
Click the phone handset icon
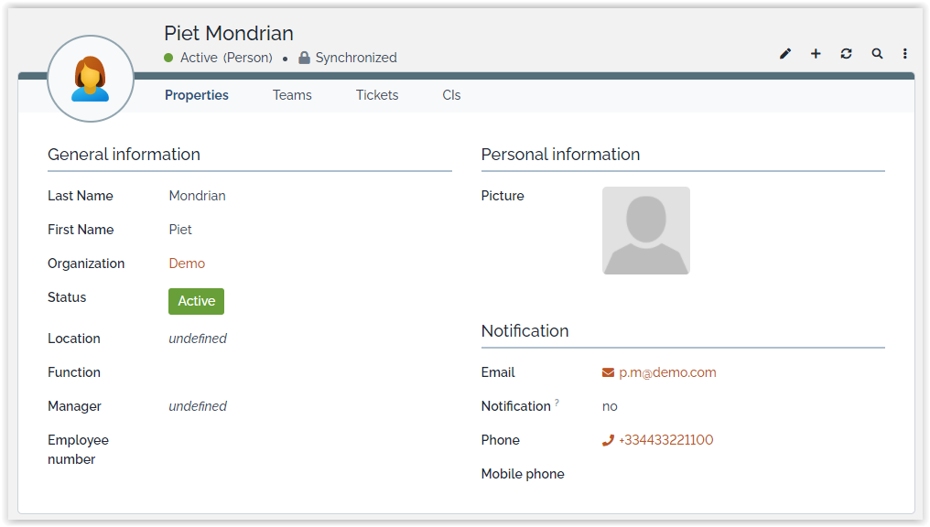tap(608, 440)
